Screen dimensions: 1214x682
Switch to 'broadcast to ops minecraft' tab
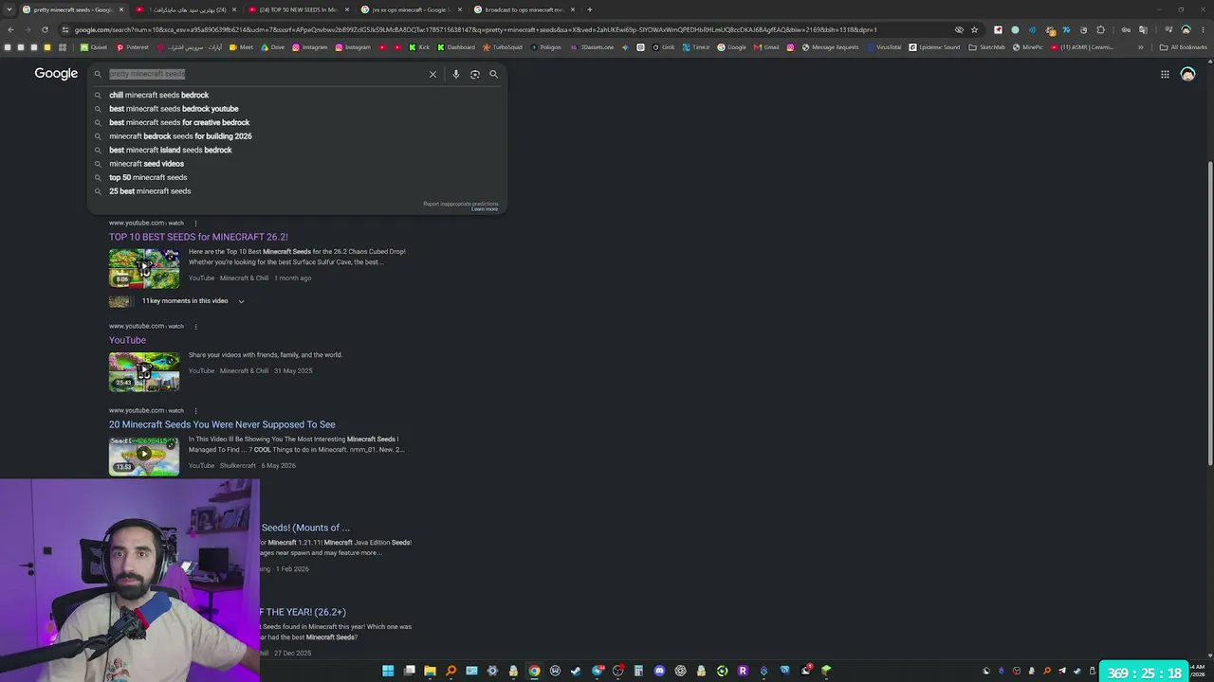(x=524, y=9)
